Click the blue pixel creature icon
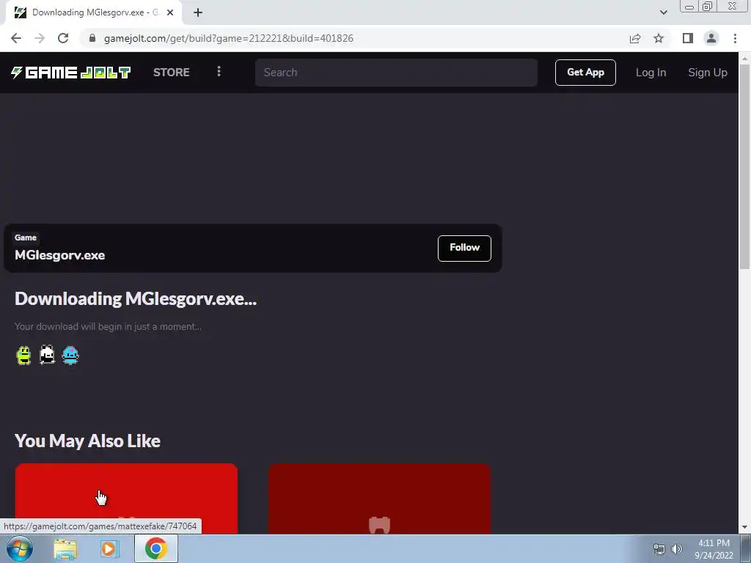Screen dimensions: 751x563 70,356
